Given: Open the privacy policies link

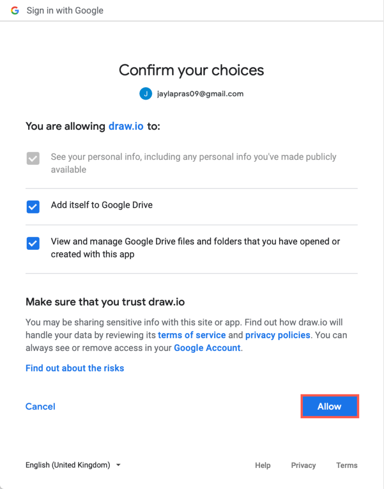Looking at the screenshot, I should point(278,335).
